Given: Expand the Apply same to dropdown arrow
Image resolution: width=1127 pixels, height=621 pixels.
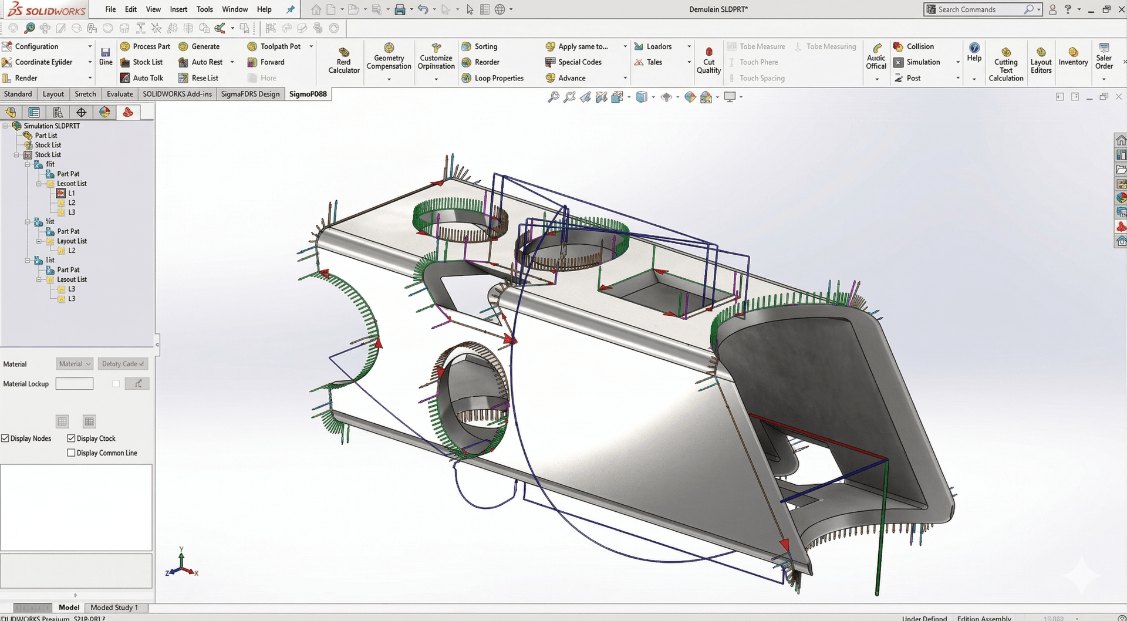Looking at the screenshot, I should pyautogui.click(x=625, y=46).
